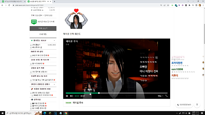205x115 pixels.
Task: Click the video preview thumbnail above timeline
Action: coord(90,86)
